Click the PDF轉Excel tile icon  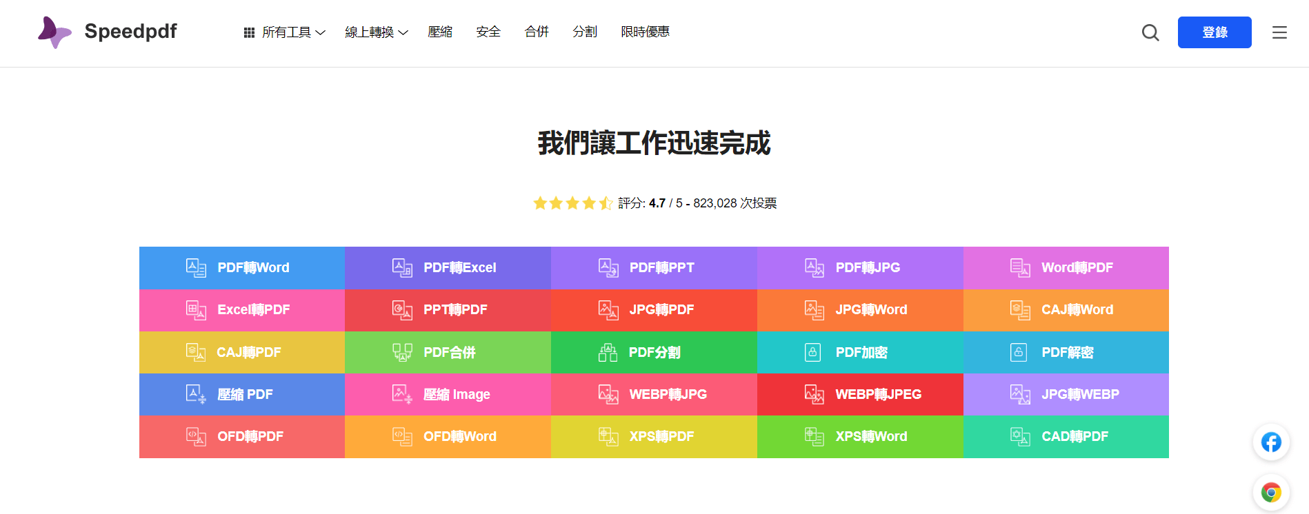coord(402,268)
